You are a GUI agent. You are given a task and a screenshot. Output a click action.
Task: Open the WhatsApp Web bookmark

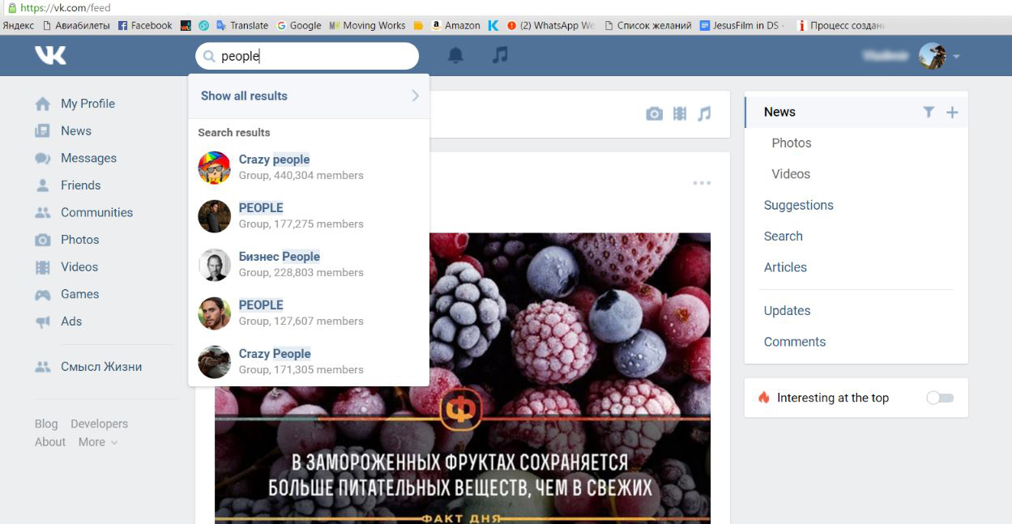click(551, 25)
